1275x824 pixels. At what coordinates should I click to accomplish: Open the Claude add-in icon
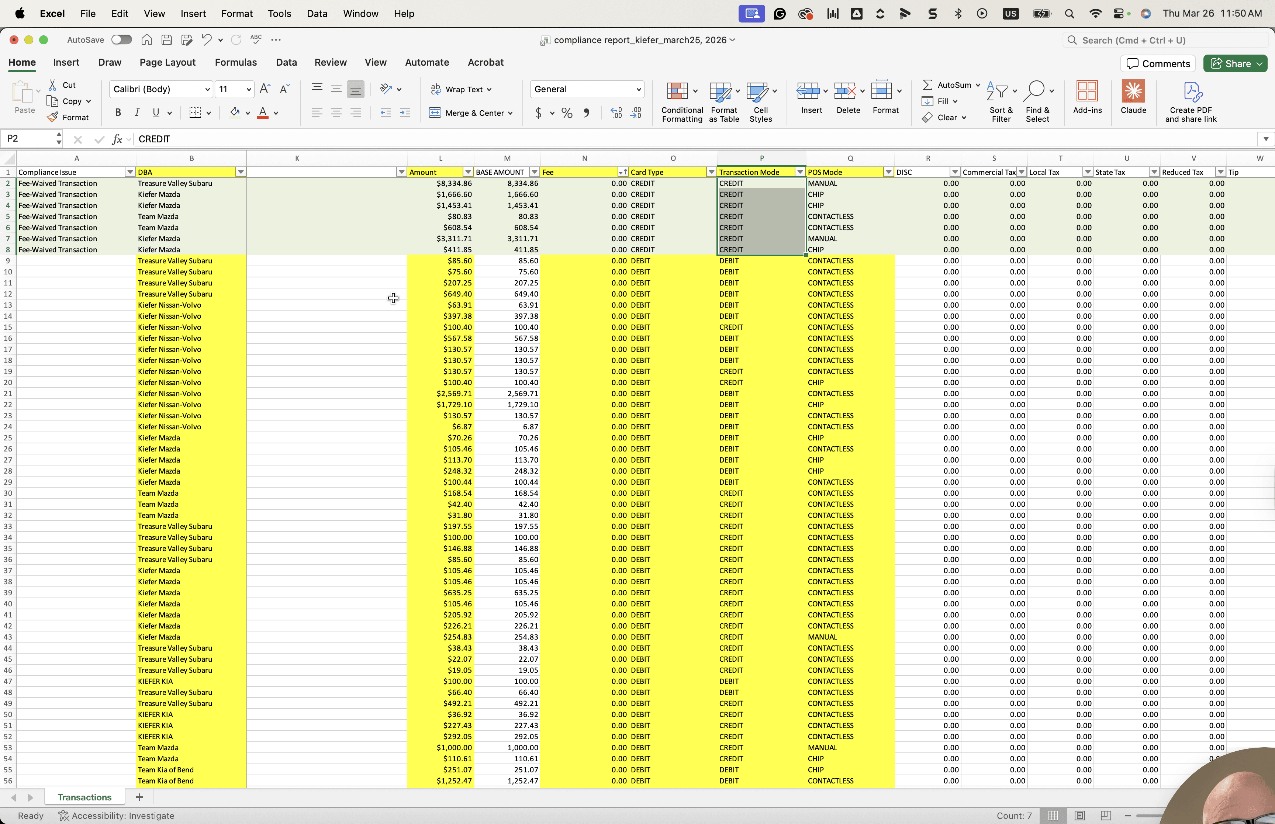tap(1133, 91)
